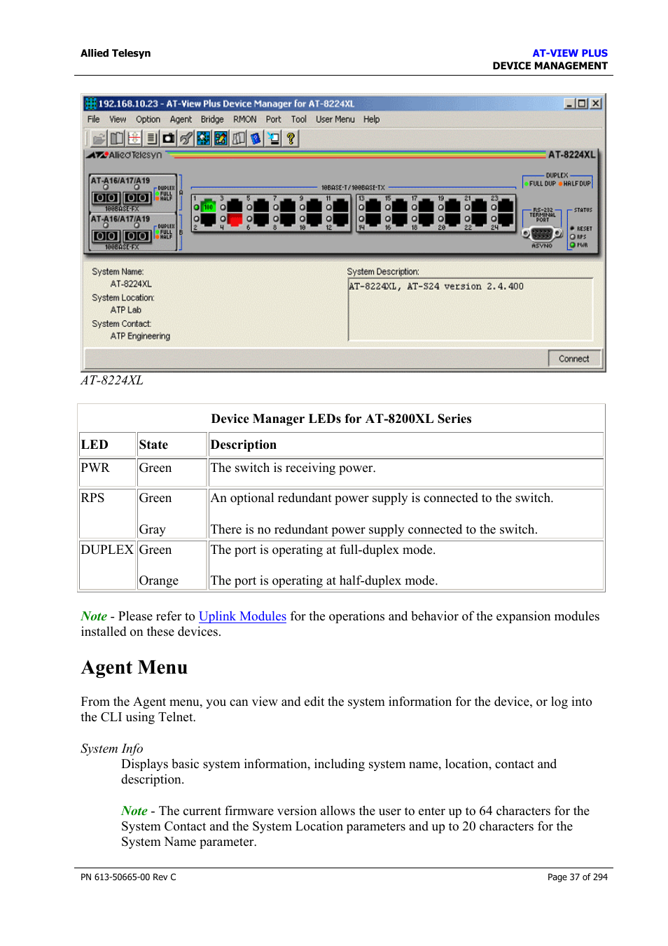Click the first fiber port of module A
Screen dimensions: 668x946
[x=106, y=198]
